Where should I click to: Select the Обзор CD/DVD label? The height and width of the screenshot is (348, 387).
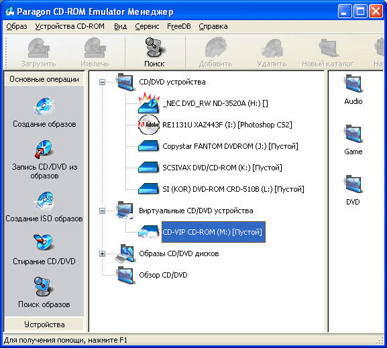(163, 275)
